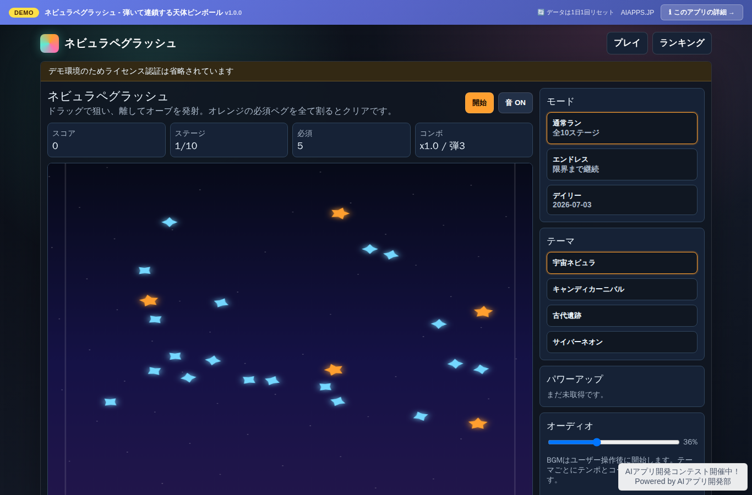Click the orange star peg at right edge
Viewport: 752px width, 495px height.
click(483, 312)
